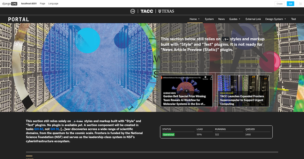Click the django CMS logo

click(10, 4)
